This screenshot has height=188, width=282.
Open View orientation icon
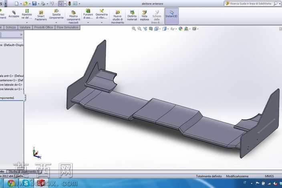(156, 28)
